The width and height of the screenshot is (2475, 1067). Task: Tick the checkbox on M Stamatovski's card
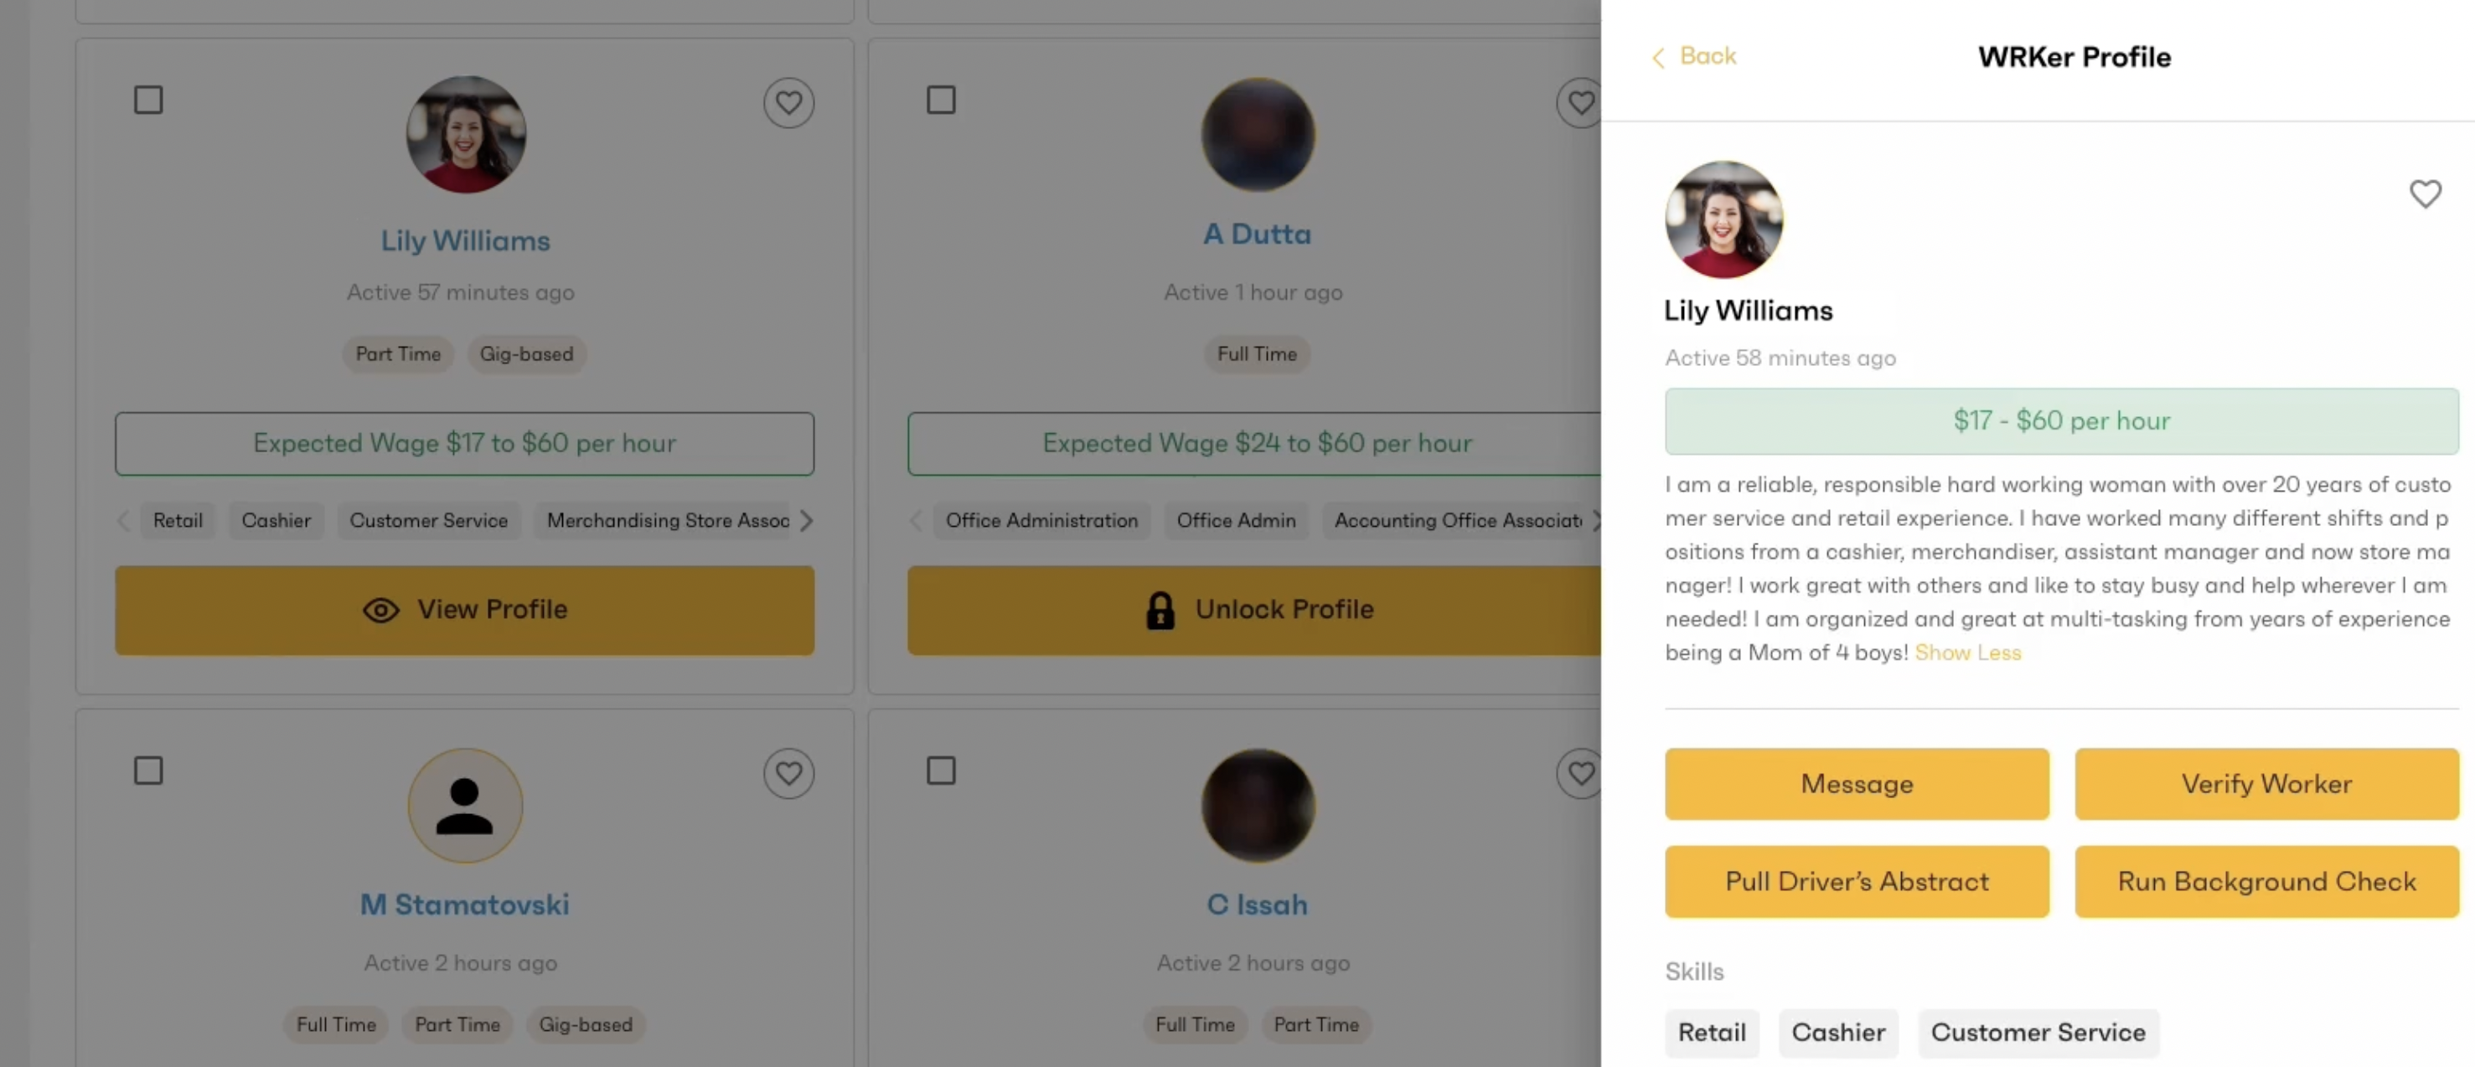(149, 770)
